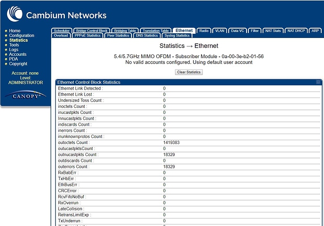This screenshot has width=324, height=226.
Task: Click the Innucastpkts Count label
Action: pyautogui.click(x=77, y=119)
